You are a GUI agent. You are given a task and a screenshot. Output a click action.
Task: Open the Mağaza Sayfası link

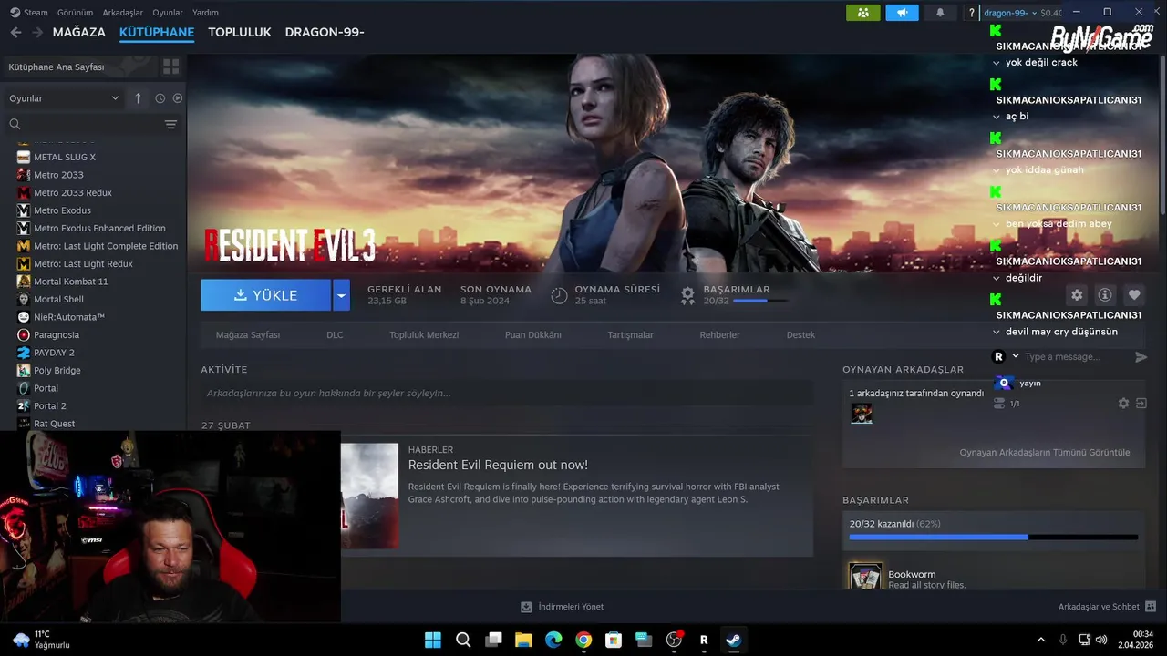[x=248, y=334]
